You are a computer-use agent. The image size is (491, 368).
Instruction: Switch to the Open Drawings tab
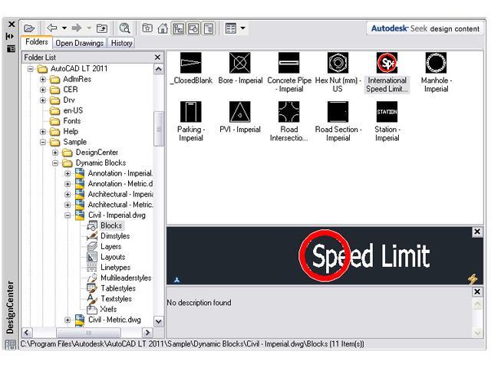(80, 43)
